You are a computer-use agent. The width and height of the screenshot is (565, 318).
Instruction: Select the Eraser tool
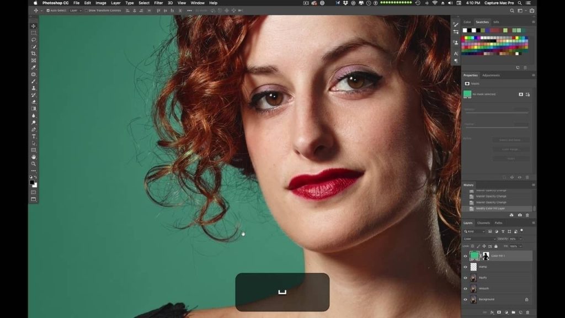pyautogui.click(x=34, y=102)
